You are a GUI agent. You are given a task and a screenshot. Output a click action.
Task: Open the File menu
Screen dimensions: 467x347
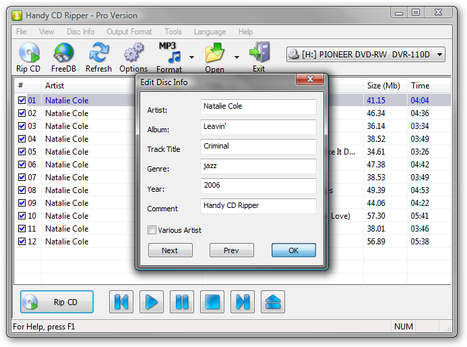pyautogui.click(x=22, y=32)
